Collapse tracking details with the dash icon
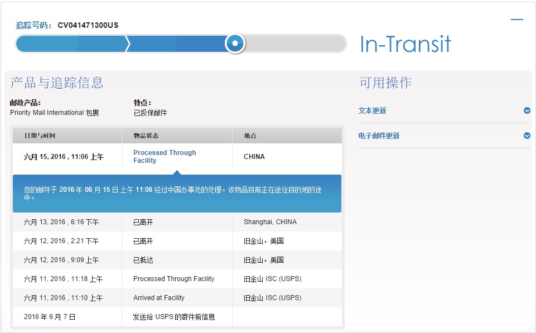Image resolution: width=536 pixels, height=333 pixels. (x=516, y=20)
